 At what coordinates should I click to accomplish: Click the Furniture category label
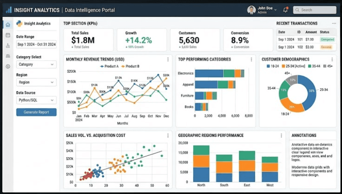187,96
